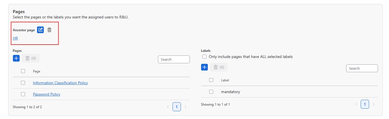Viewport: 389px width, 119px height.
Task: Tick the mandatory label checkbox
Action: pyautogui.click(x=211, y=92)
